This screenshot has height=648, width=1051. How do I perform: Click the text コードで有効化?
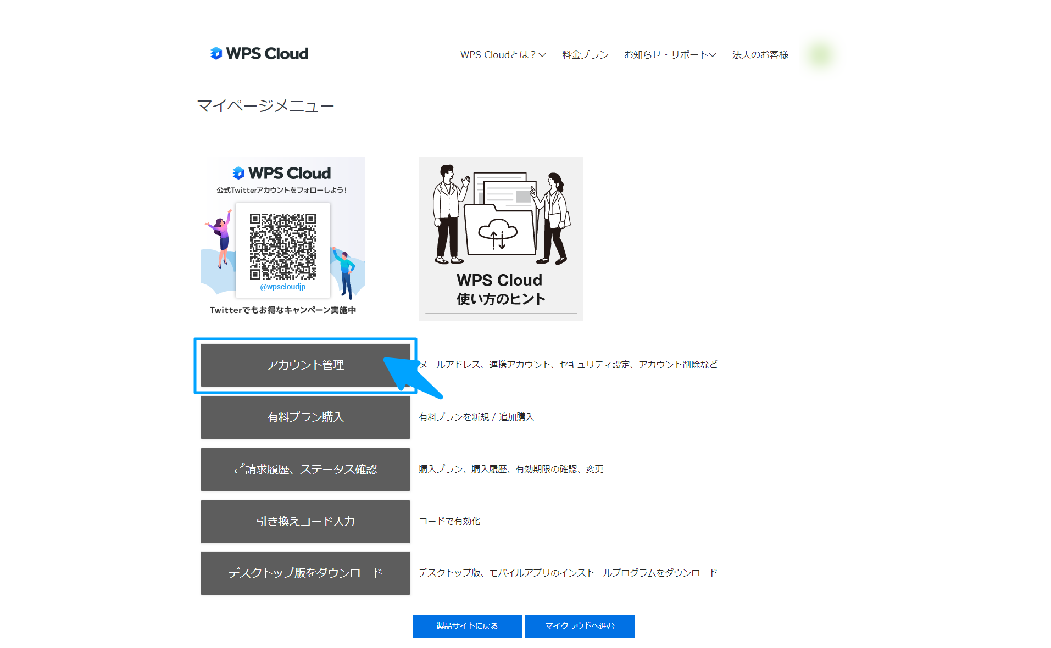[449, 521]
